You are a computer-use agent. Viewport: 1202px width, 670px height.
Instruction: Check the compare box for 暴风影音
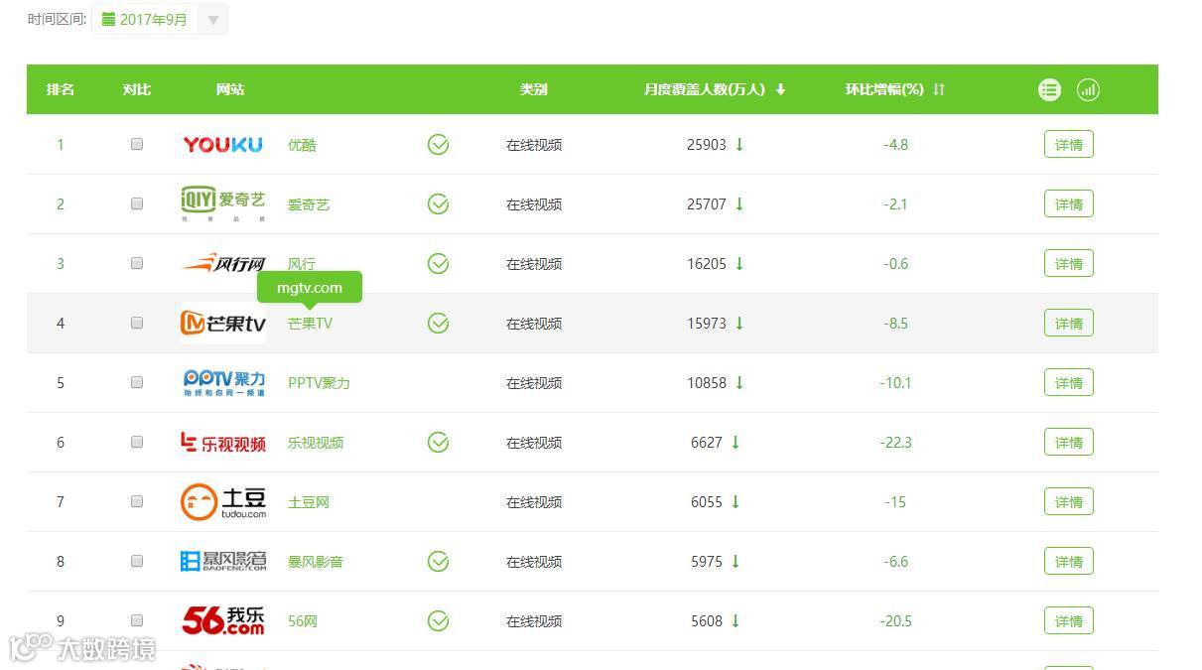click(x=137, y=561)
